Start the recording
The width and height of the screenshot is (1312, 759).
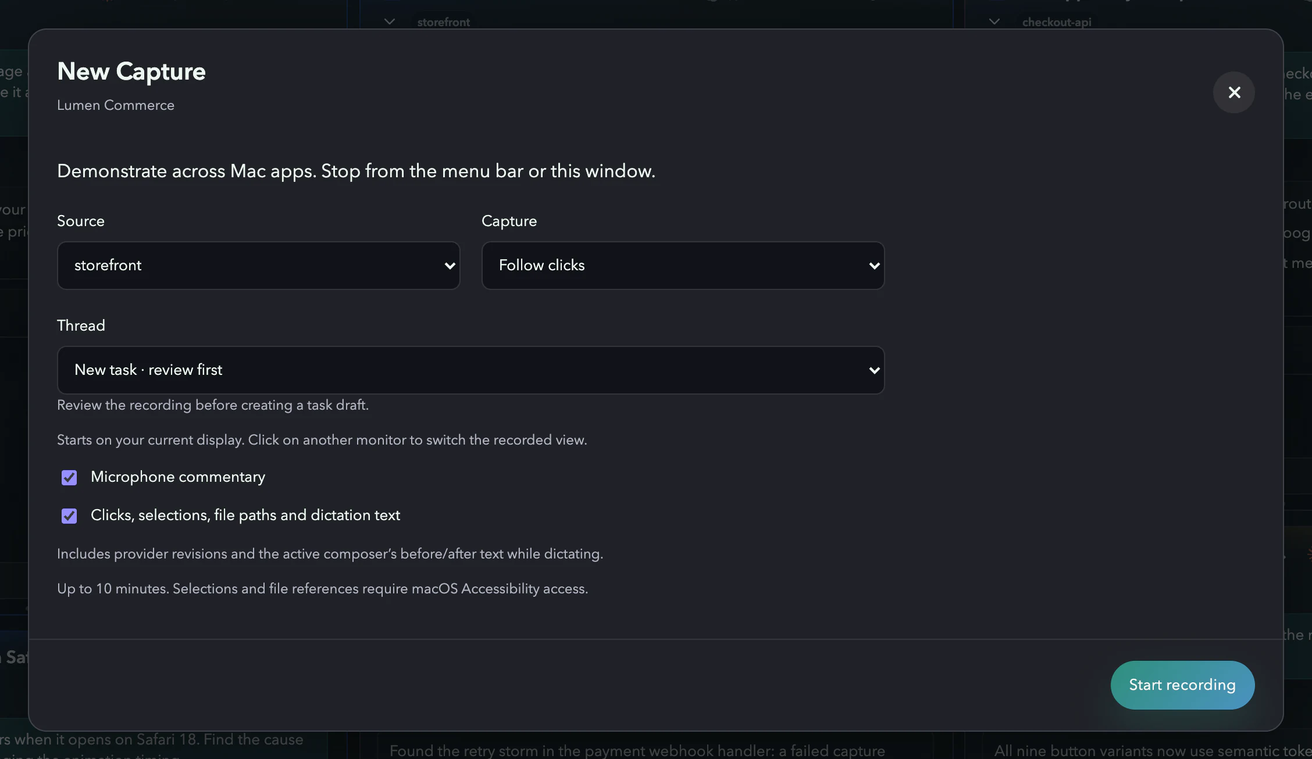[x=1182, y=685]
